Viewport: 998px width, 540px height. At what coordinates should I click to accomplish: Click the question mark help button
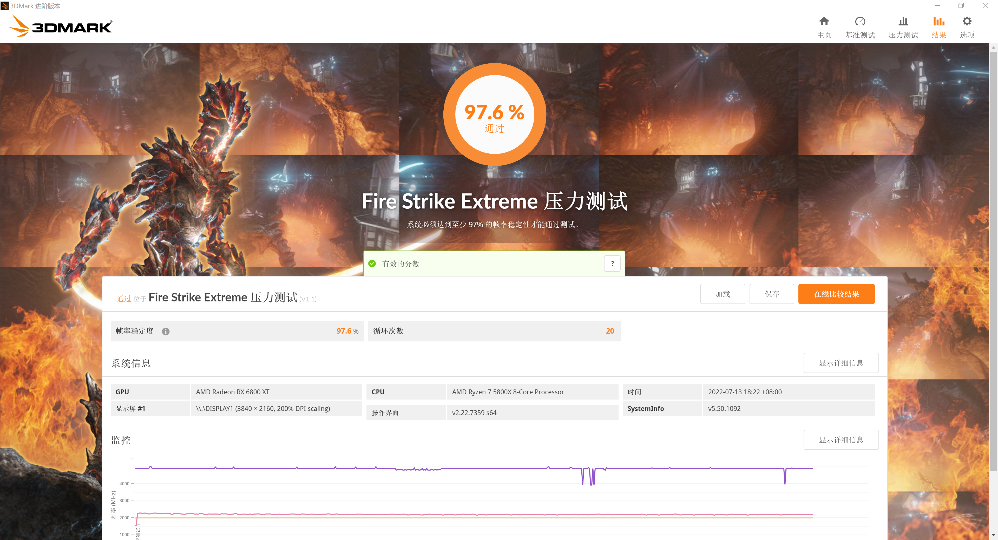(612, 264)
